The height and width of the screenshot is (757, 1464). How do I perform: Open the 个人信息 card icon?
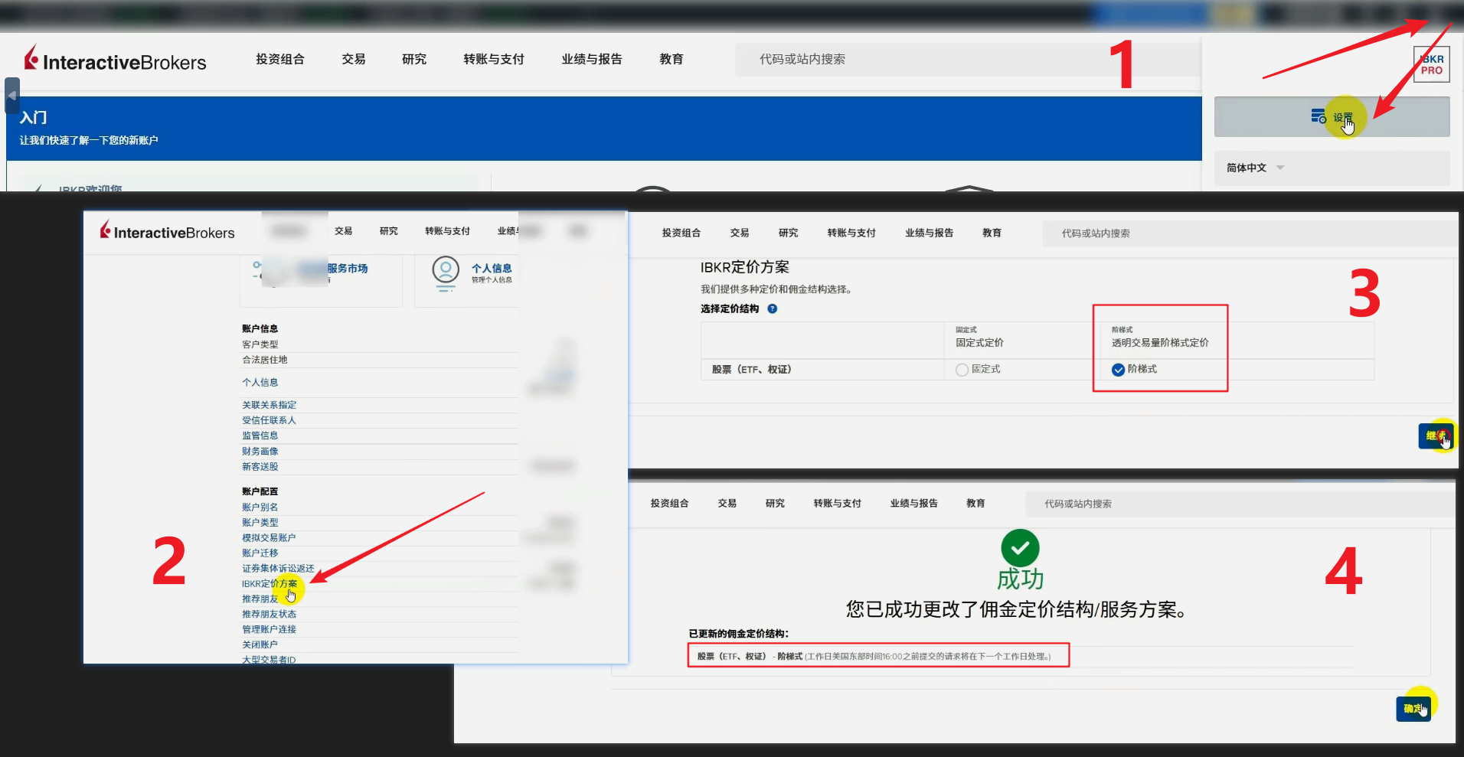(446, 273)
